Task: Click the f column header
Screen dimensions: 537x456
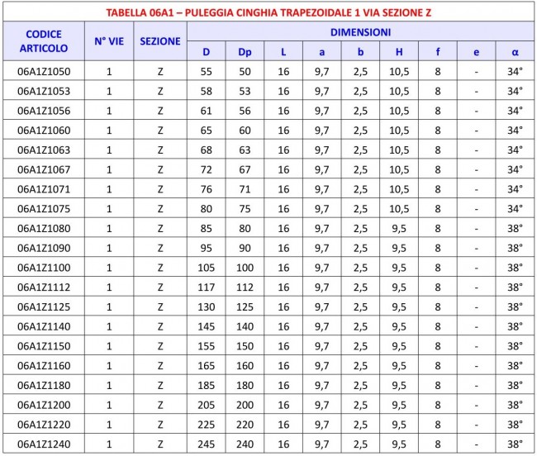Action: tap(438, 52)
